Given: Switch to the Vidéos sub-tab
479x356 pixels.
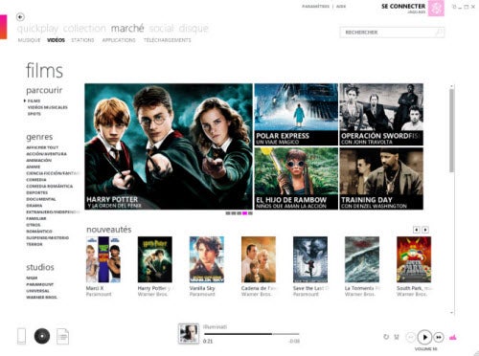Looking at the screenshot, I should click(x=56, y=40).
